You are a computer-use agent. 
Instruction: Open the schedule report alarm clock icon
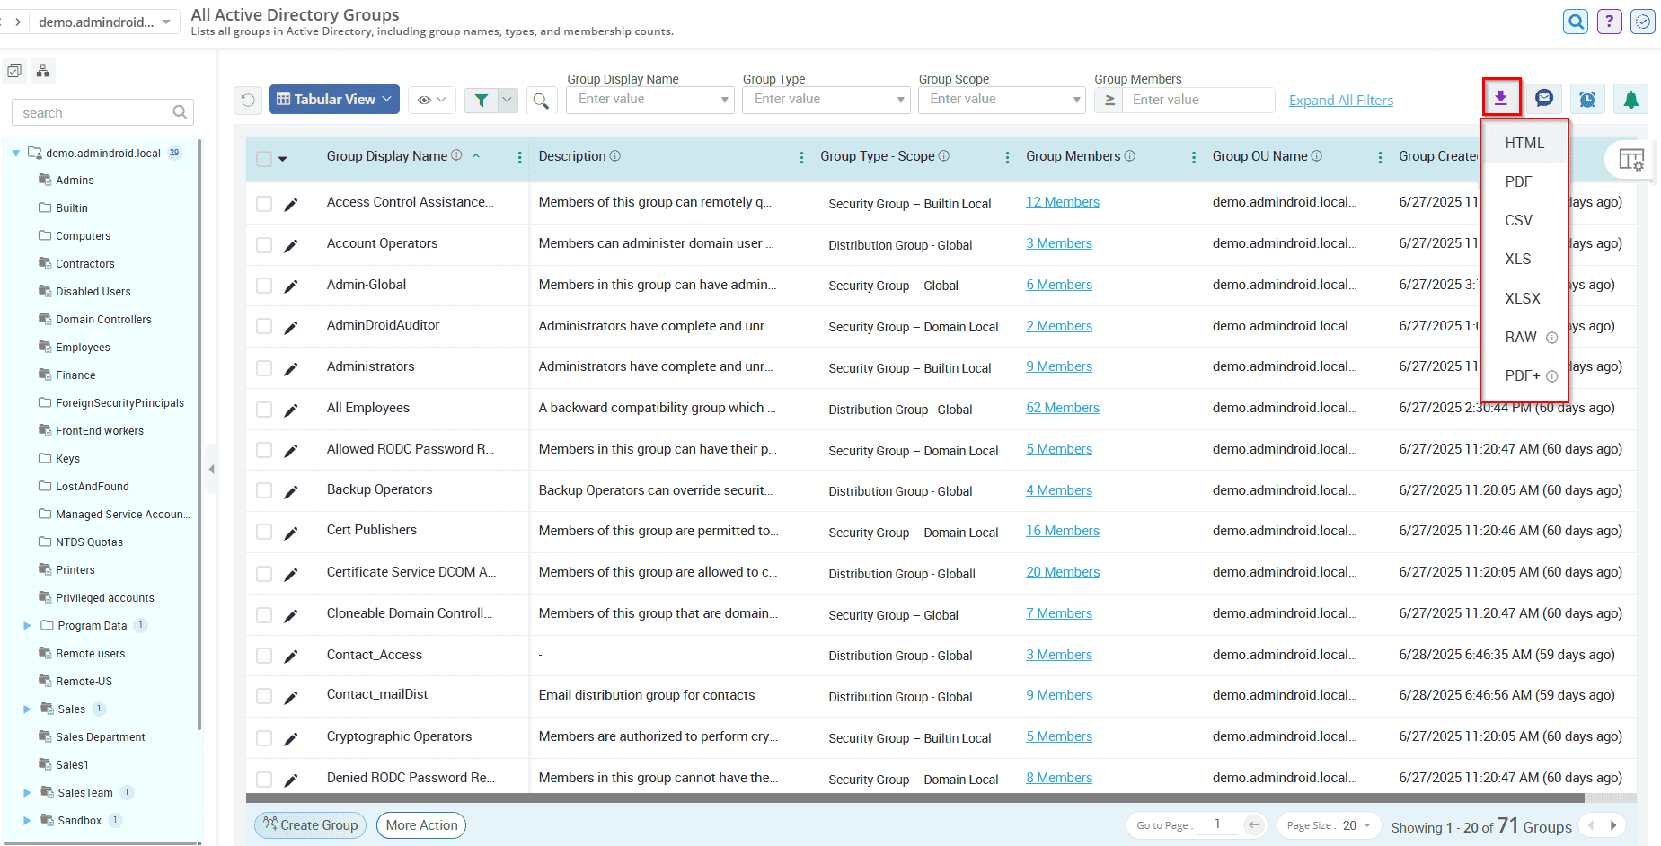1587,98
